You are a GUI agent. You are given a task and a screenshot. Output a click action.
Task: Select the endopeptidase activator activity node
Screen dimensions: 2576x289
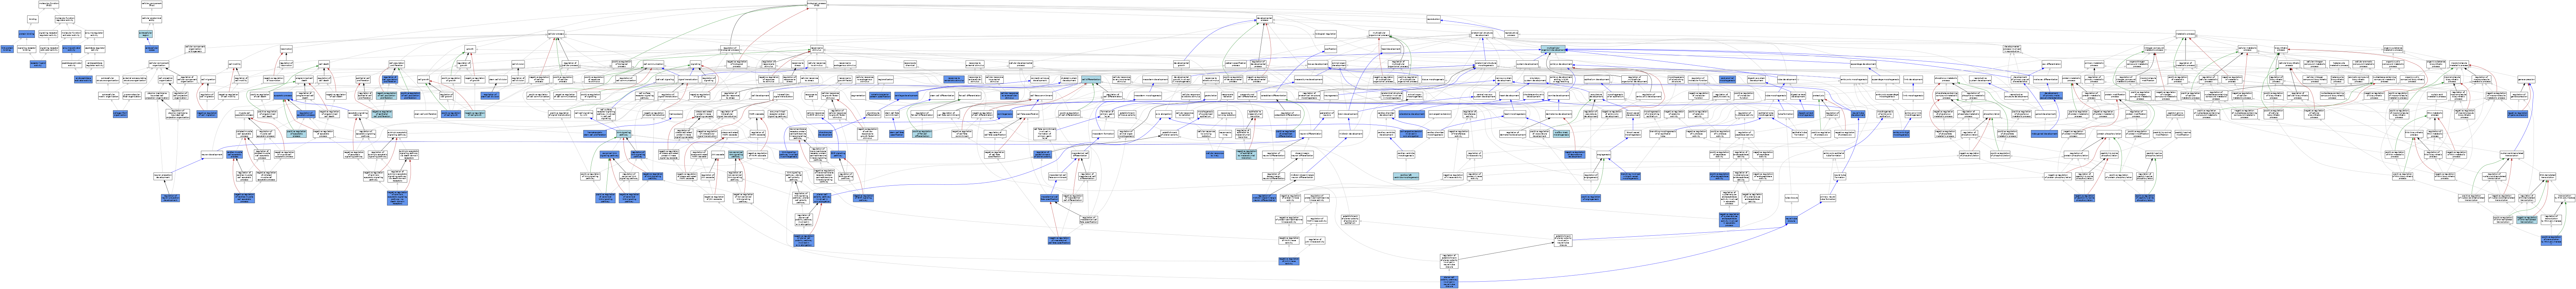tap(83, 79)
